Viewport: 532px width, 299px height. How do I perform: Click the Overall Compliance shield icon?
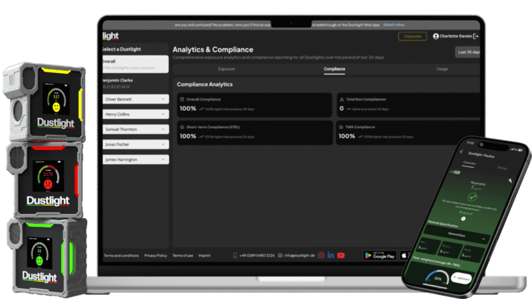click(x=182, y=99)
